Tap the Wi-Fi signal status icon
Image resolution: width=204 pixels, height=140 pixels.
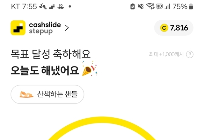tap(150, 6)
